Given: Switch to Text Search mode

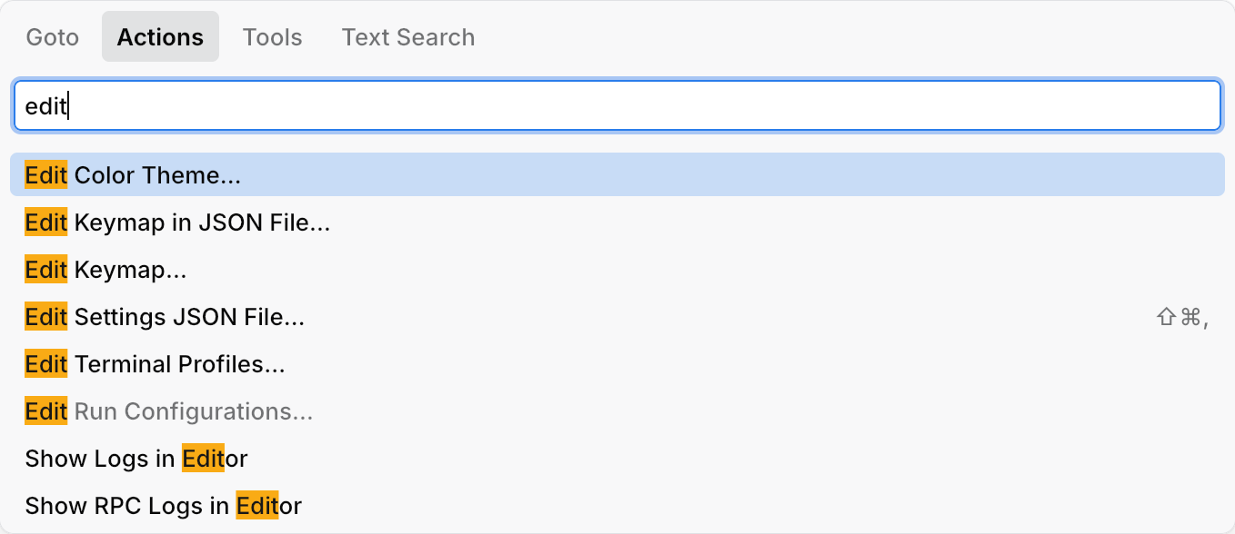Looking at the screenshot, I should coord(407,37).
